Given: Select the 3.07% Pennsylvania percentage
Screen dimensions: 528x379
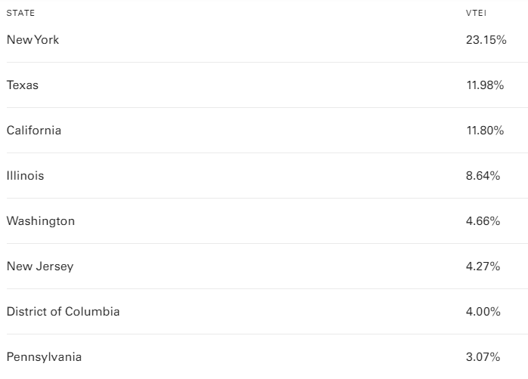Looking at the screenshot, I should [483, 356].
